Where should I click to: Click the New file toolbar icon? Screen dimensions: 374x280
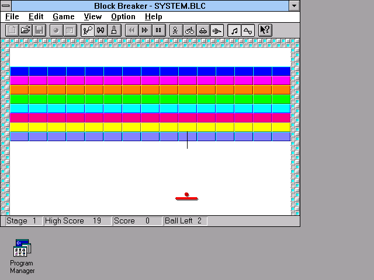(12, 30)
